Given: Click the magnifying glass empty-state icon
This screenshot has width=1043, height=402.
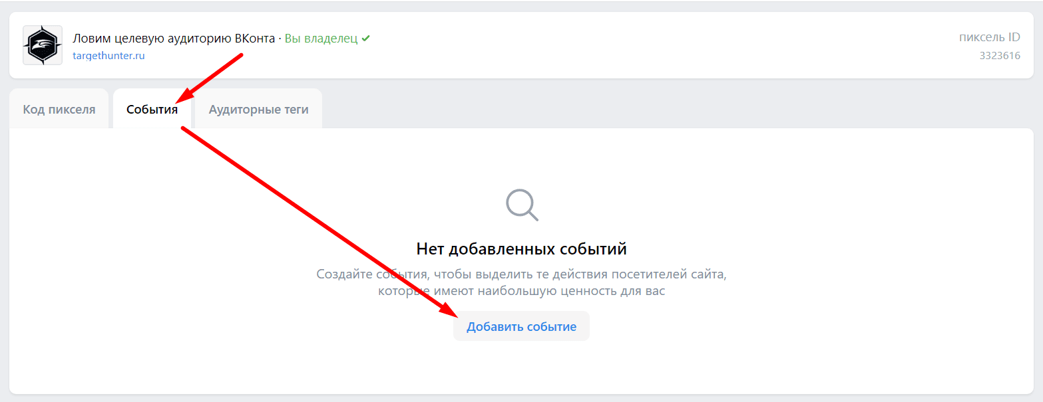Looking at the screenshot, I should coord(521,205).
